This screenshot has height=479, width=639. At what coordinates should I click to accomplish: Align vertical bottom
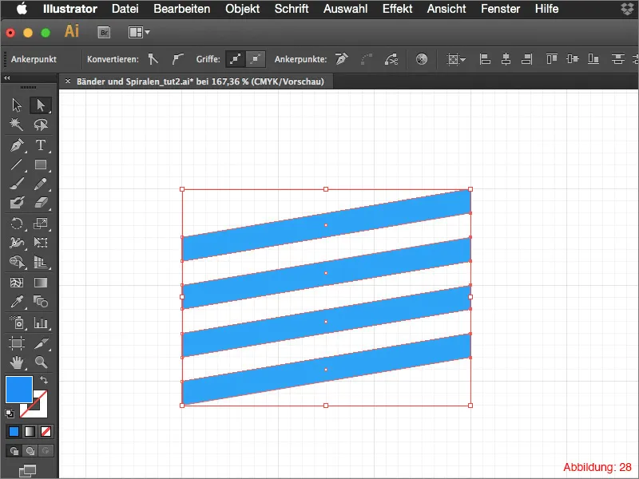pos(593,59)
